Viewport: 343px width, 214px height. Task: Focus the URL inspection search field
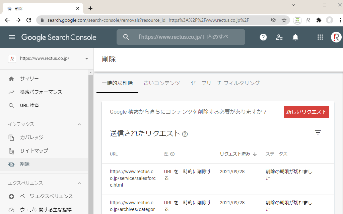pos(181,37)
